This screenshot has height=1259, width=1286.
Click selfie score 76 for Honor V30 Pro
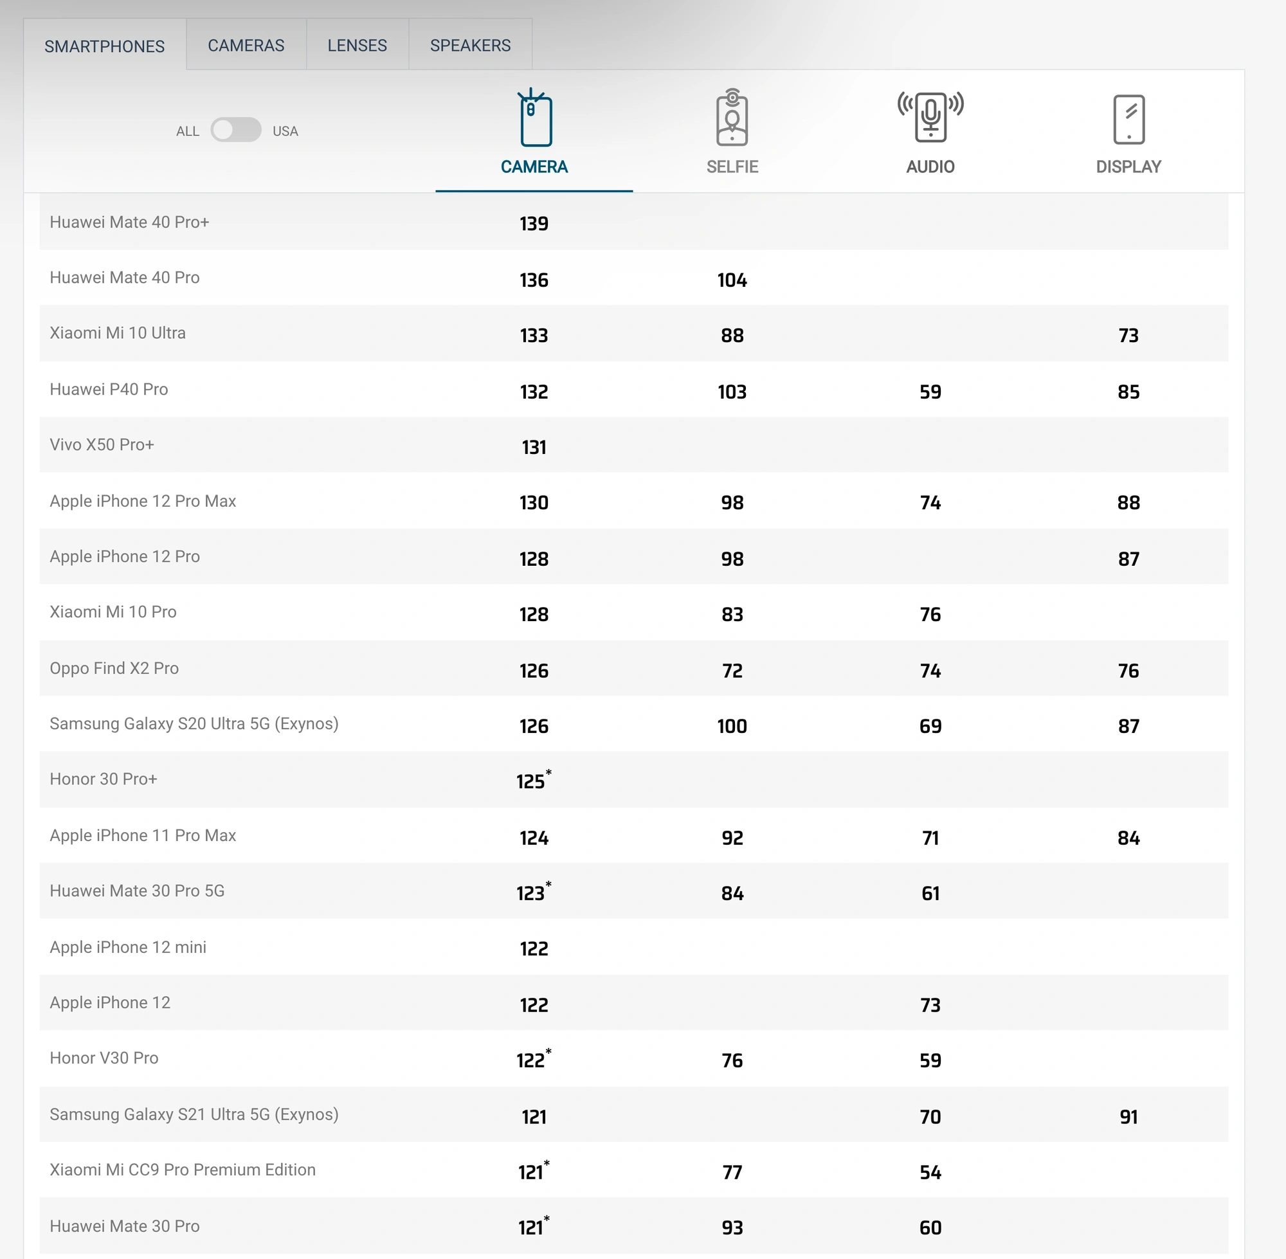click(x=732, y=1060)
